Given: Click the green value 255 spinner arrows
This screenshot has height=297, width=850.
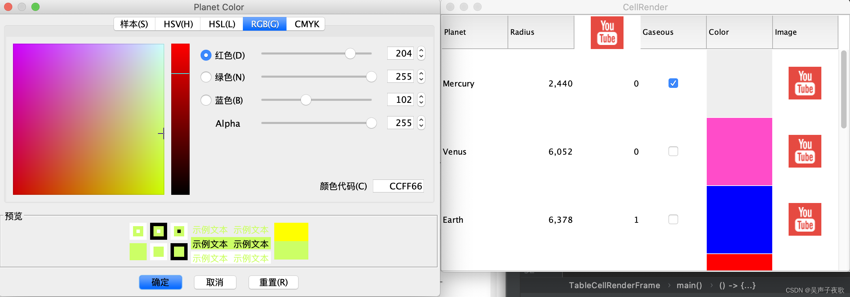Looking at the screenshot, I should pyautogui.click(x=421, y=76).
